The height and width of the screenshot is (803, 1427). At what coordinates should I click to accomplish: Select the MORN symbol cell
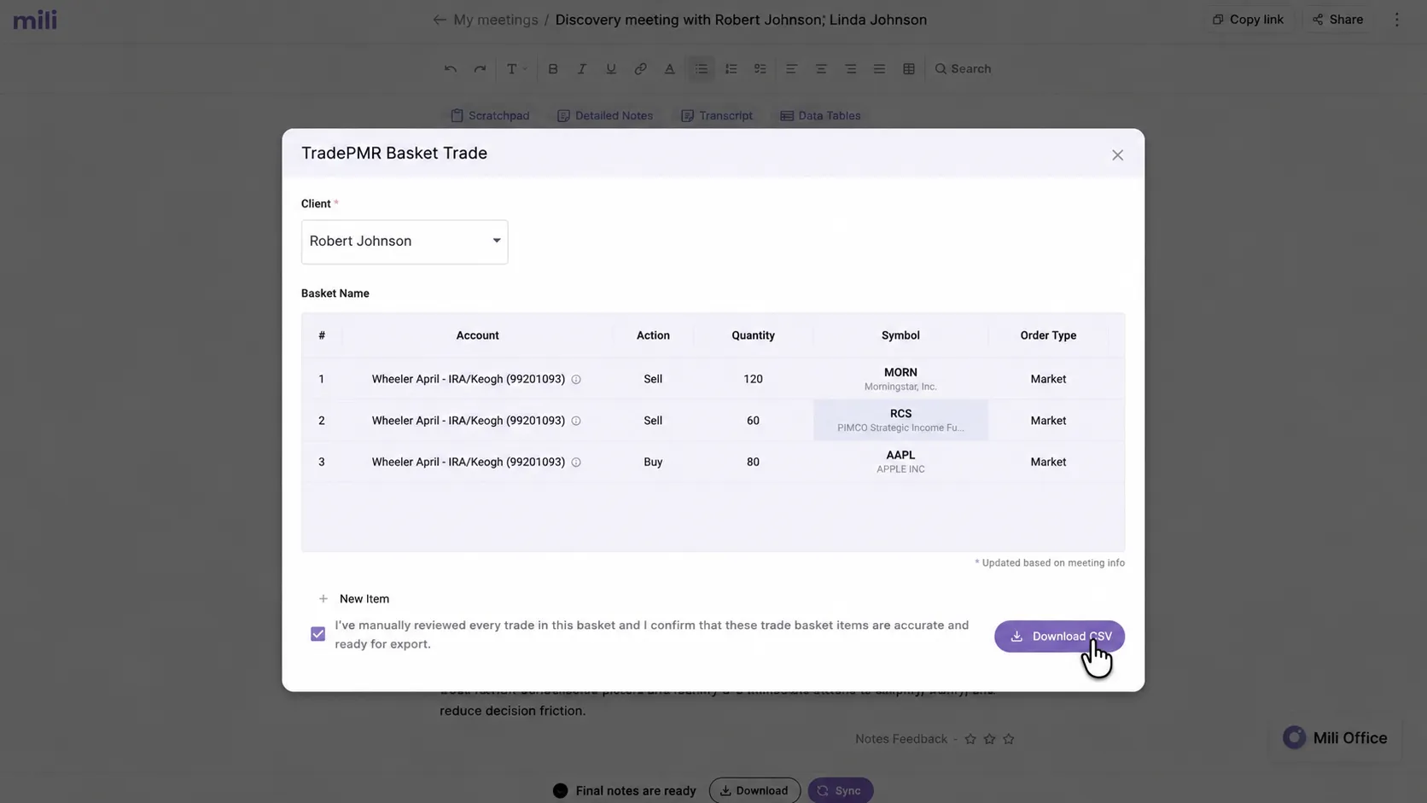click(900, 379)
